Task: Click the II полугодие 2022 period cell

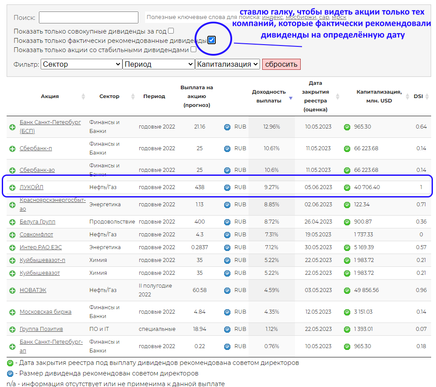Action: tap(155, 290)
